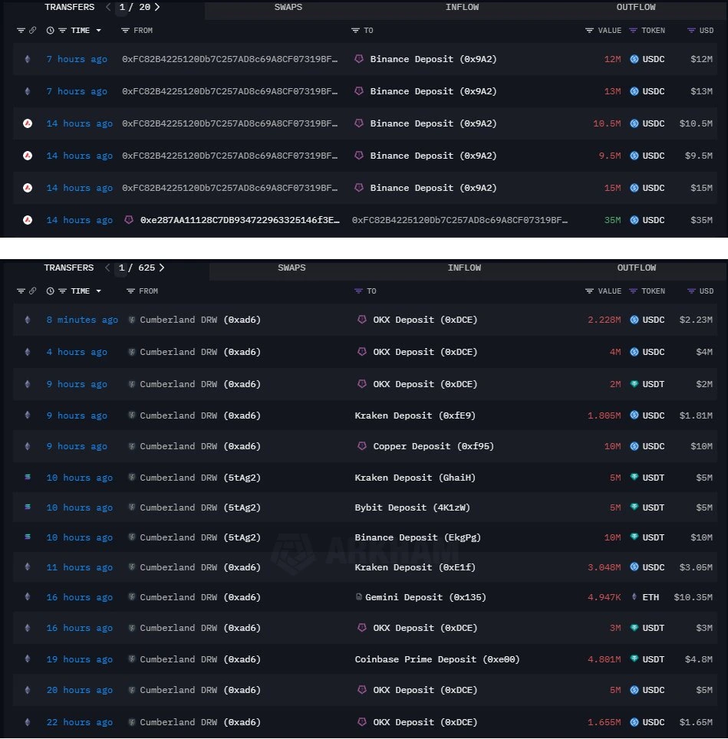Open OUTFLOW tab in top panel
Screen dimensions: 728x739
click(636, 7)
